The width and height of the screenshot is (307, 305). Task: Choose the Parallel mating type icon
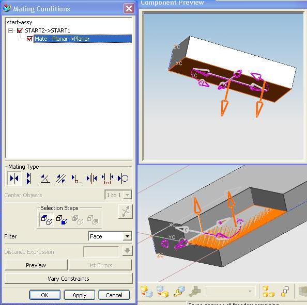click(x=61, y=179)
